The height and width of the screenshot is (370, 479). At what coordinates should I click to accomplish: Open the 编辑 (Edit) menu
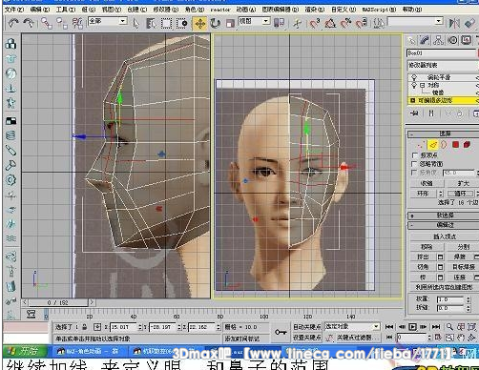[40, 10]
